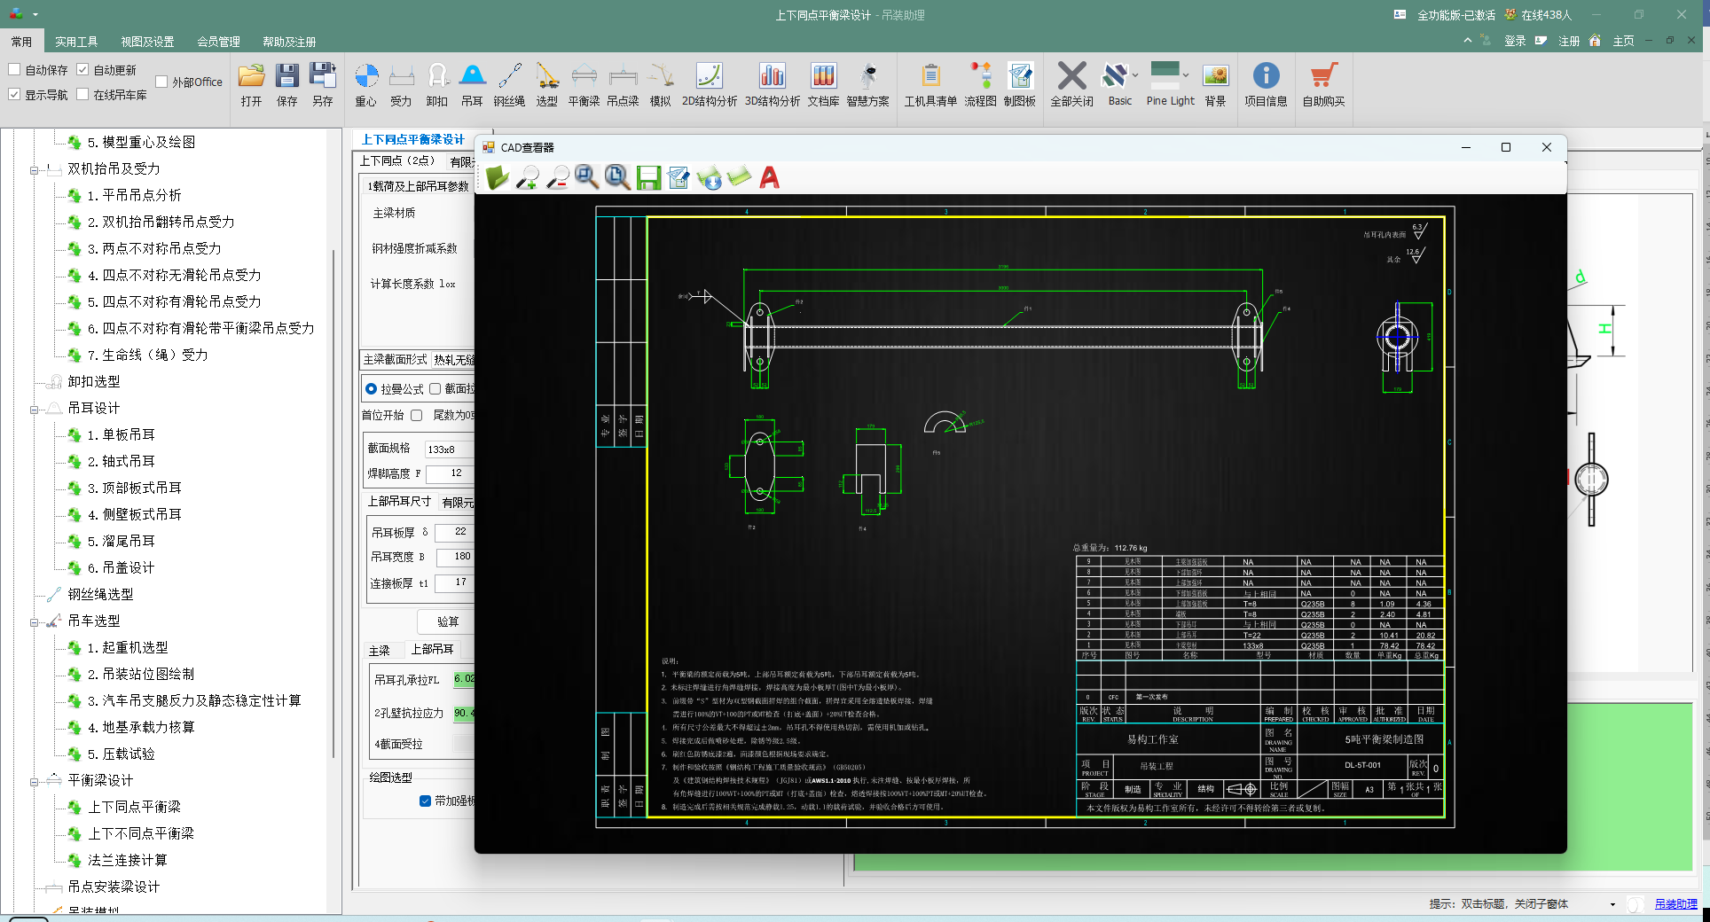Viewport: 1710px width, 922px height.
Task: Enable the 自动保存 checkbox
Action: [15, 70]
